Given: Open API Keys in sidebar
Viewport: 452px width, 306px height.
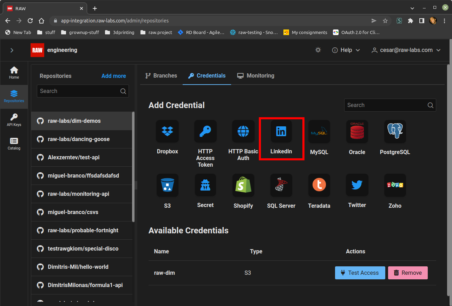Looking at the screenshot, I should (14, 120).
